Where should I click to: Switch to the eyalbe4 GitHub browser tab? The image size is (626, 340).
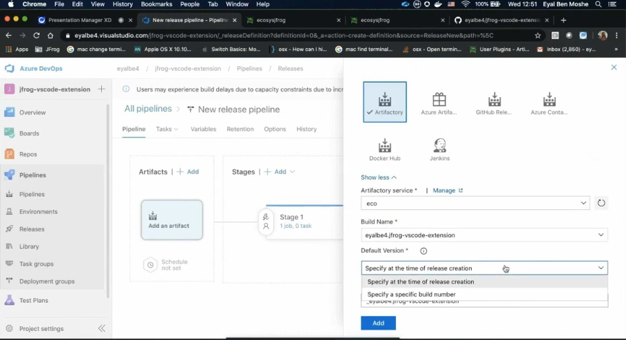pyautogui.click(x=502, y=20)
